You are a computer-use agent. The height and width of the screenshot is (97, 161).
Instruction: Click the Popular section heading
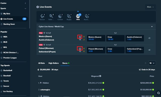pos(4,32)
